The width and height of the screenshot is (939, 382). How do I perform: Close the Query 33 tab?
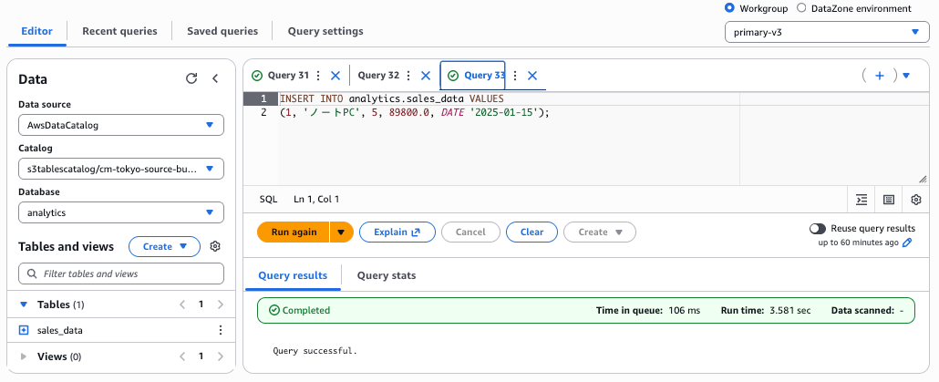click(x=532, y=76)
